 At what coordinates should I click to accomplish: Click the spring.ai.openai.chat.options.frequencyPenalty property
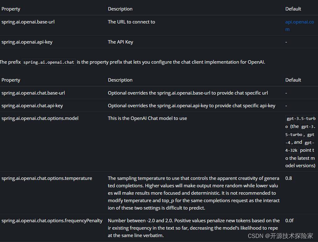pos(52,220)
